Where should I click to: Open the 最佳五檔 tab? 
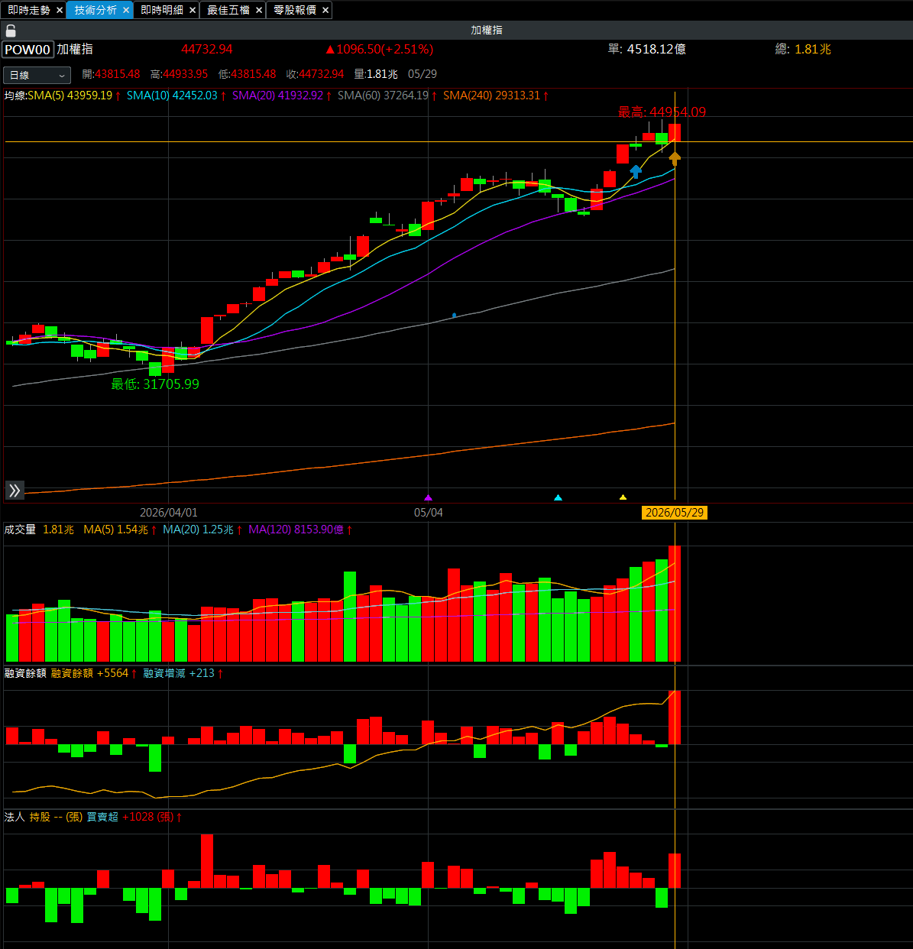(x=228, y=10)
